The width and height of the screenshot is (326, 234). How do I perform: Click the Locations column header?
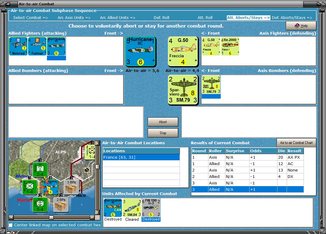pyautogui.click(x=141, y=151)
